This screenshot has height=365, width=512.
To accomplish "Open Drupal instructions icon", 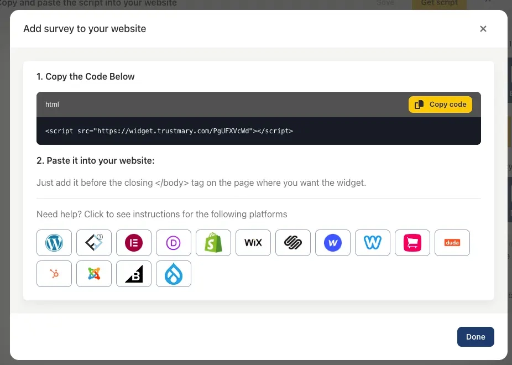I will (x=174, y=274).
